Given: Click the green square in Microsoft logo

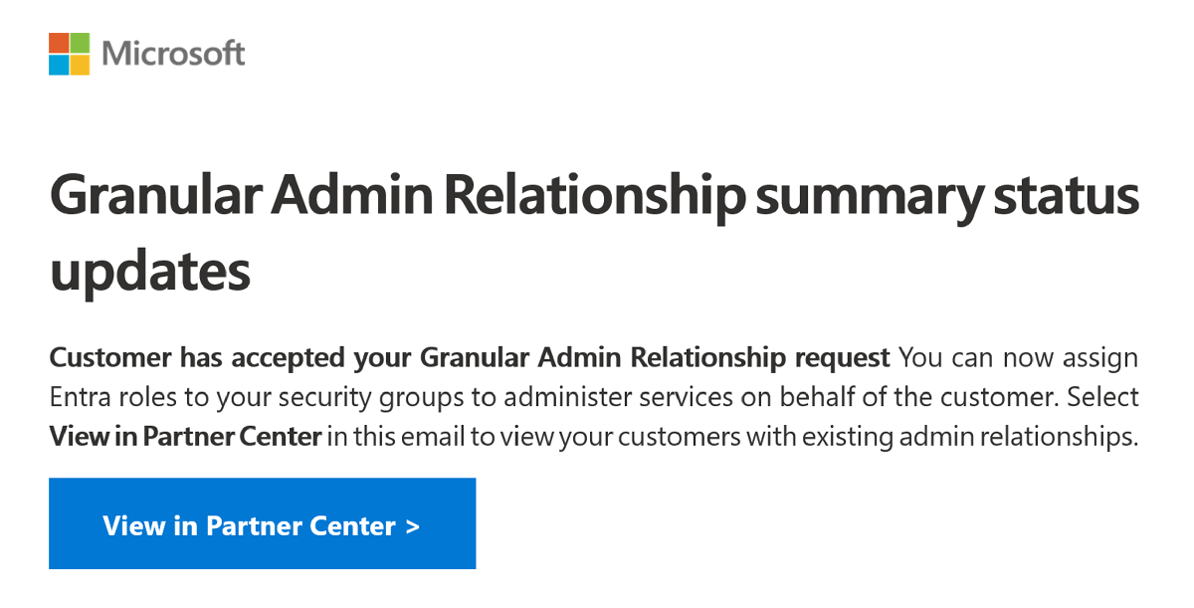Looking at the screenshot, I should (81, 43).
